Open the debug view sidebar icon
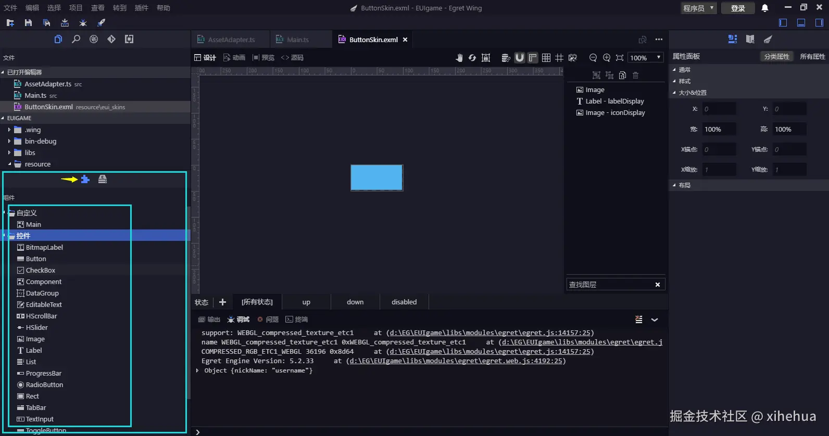Viewport: 829px width, 436px height. tap(94, 39)
